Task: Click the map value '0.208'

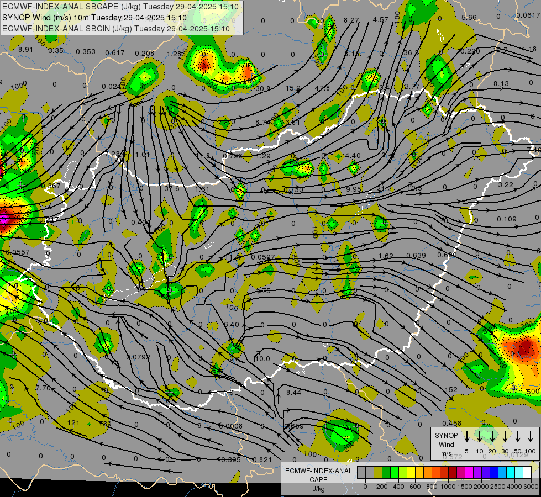Action: [145, 53]
